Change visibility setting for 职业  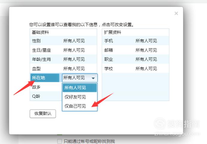tap(146, 59)
